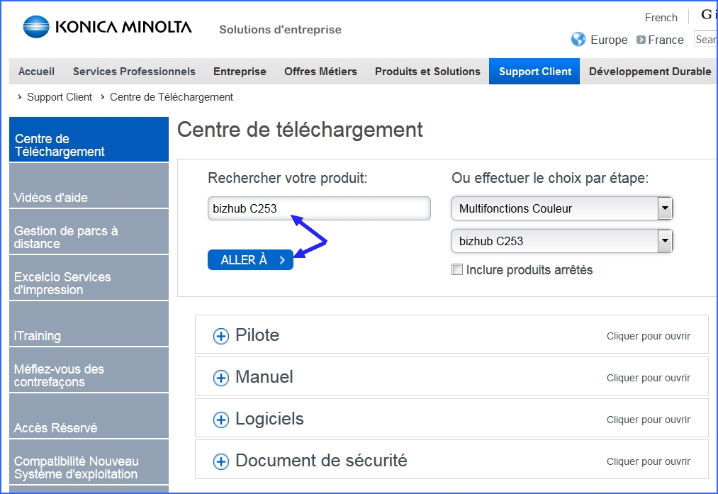718x494 pixels.
Task: Expand the Manuel section plus icon
Action: 220,377
